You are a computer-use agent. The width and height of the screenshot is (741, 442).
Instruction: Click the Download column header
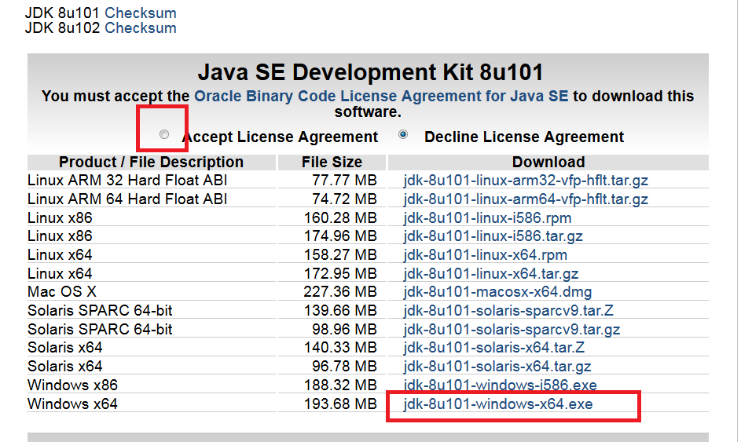[x=548, y=162]
